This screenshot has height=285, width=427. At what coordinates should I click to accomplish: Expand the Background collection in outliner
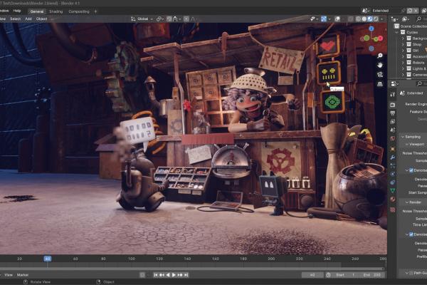pos(403,38)
